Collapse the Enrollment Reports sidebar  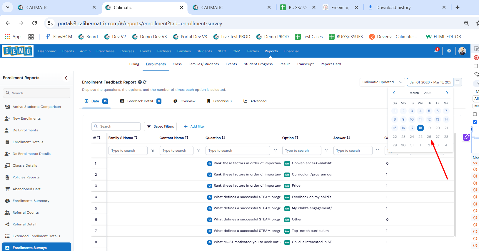[x=66, y=78]
